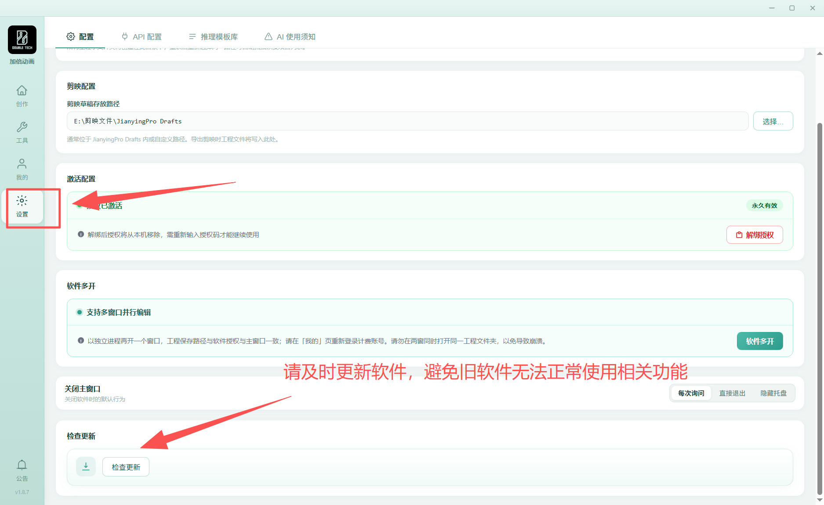Open the 创作 home page
This screenshot has width=824, height=505.
point(22,96)
